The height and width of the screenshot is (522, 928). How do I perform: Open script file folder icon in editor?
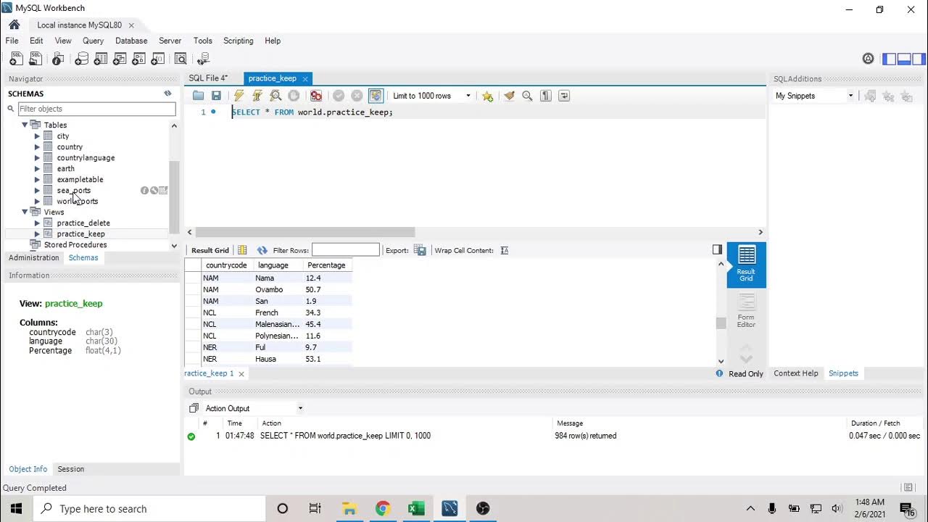(198, 96)
